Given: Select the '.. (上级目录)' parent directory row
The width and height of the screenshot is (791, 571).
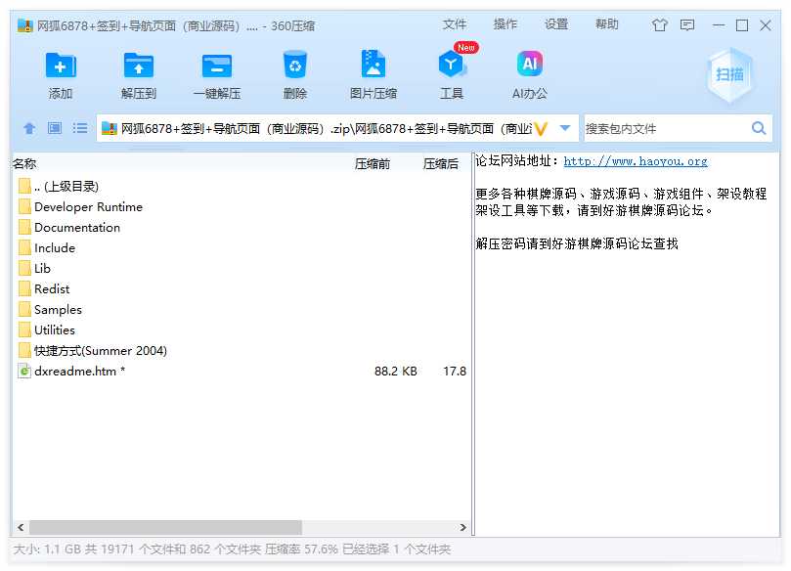Looking at the screenshot, I should coord(242,186).
